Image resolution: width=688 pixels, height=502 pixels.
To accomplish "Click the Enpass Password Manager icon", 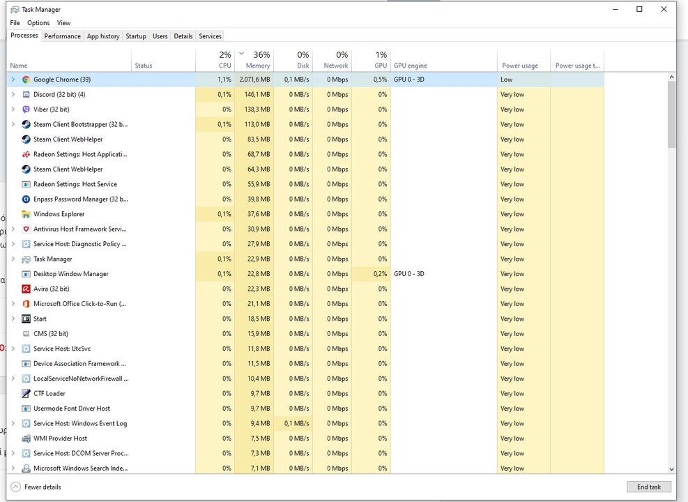I will tap(26, 199).
